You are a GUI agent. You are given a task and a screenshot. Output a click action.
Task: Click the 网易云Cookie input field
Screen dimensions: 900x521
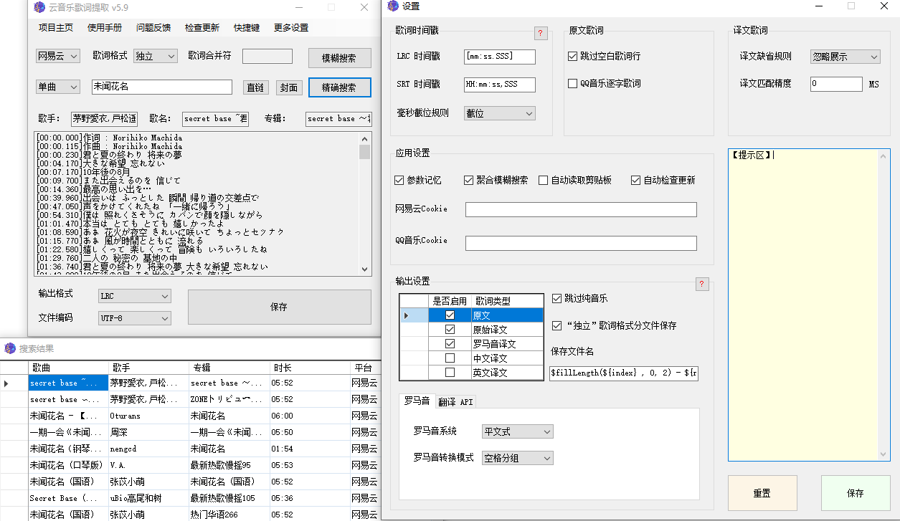(x=581, y=209)
